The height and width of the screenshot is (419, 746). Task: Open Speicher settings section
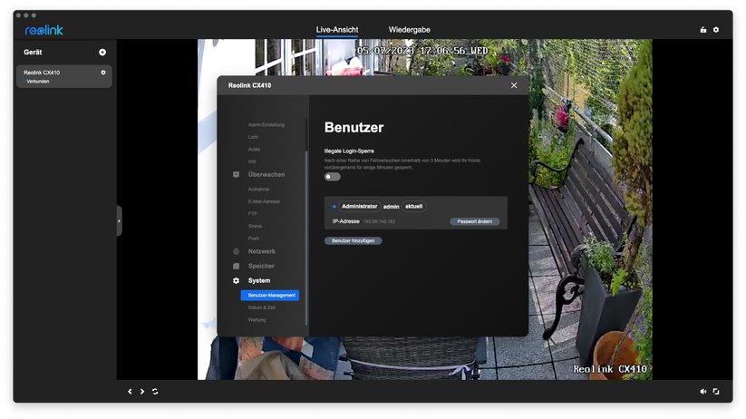point(261,266)
